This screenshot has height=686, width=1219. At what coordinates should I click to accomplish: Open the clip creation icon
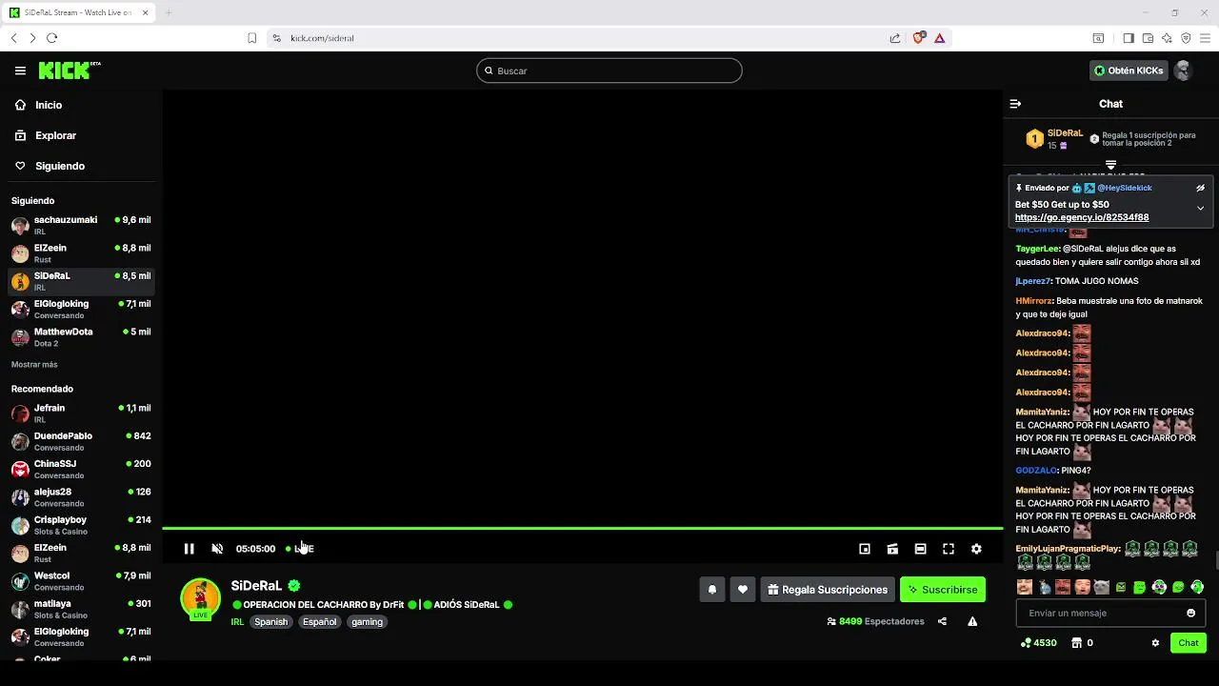(892, 549)
